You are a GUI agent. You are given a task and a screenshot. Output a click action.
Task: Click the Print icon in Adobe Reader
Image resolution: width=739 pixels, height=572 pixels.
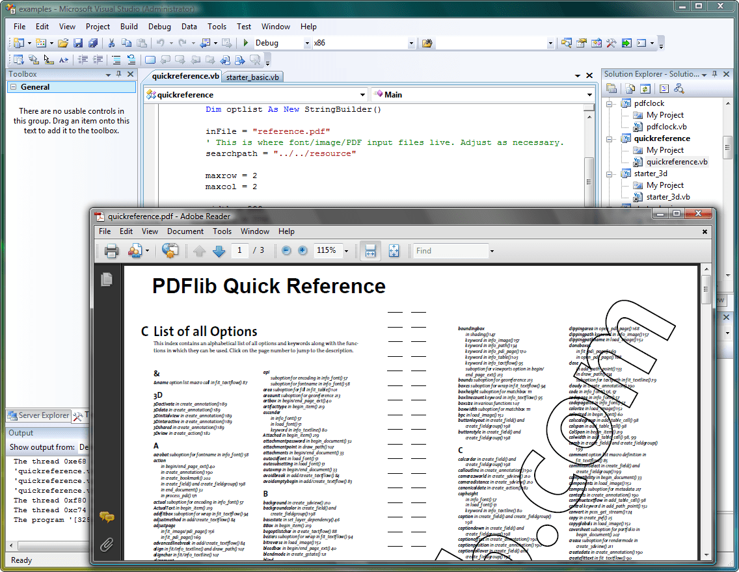pos(111,251)
